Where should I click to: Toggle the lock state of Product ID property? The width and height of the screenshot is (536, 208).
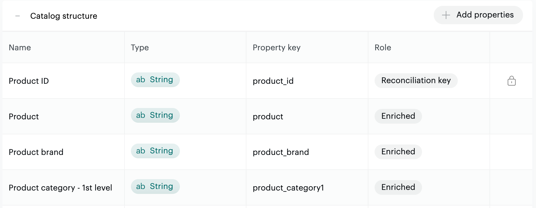511,81
